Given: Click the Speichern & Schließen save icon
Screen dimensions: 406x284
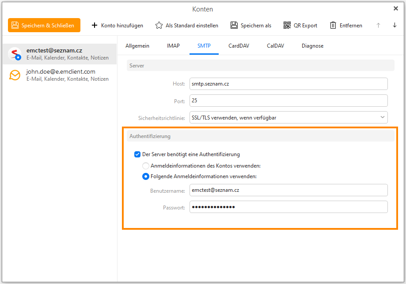Looking at the screenshot, I should coord(15,26).
